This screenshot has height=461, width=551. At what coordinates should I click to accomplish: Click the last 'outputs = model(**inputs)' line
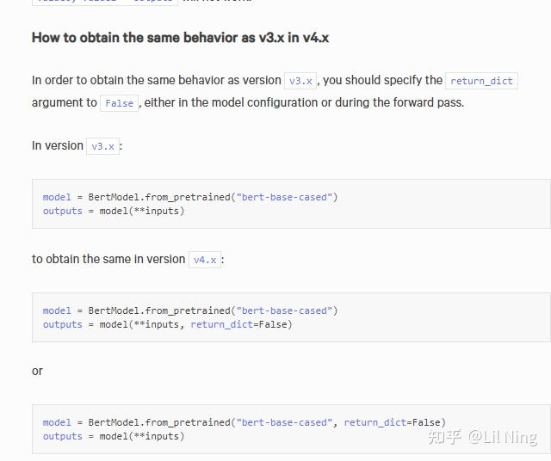click(x=114, y=436)
